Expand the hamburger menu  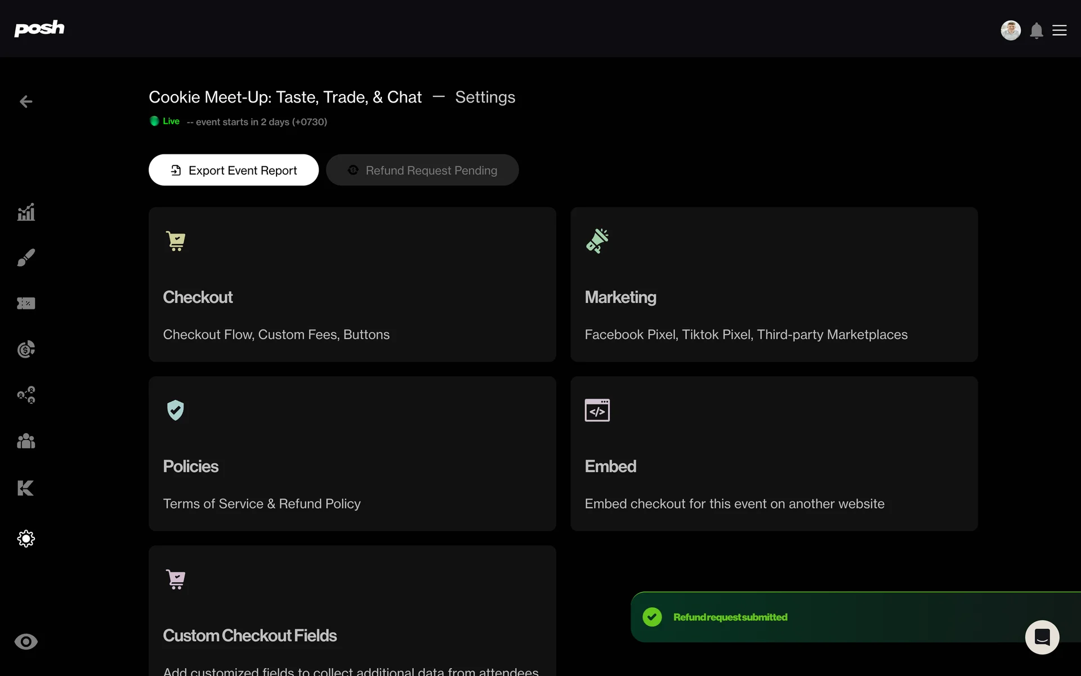[x=1060, y=30]
